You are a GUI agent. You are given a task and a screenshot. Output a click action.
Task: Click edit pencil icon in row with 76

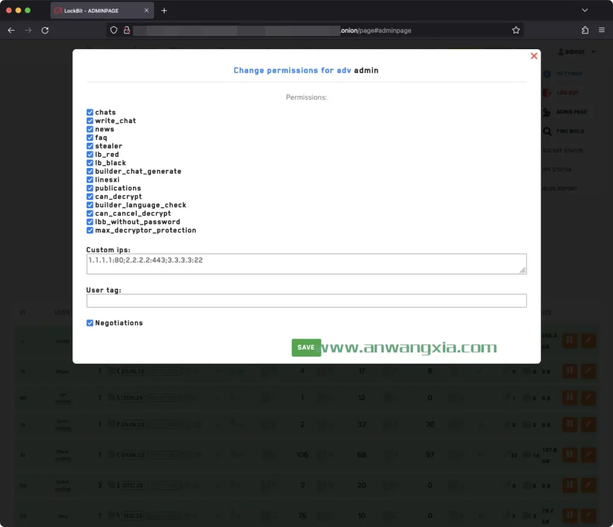pos(588,516)
